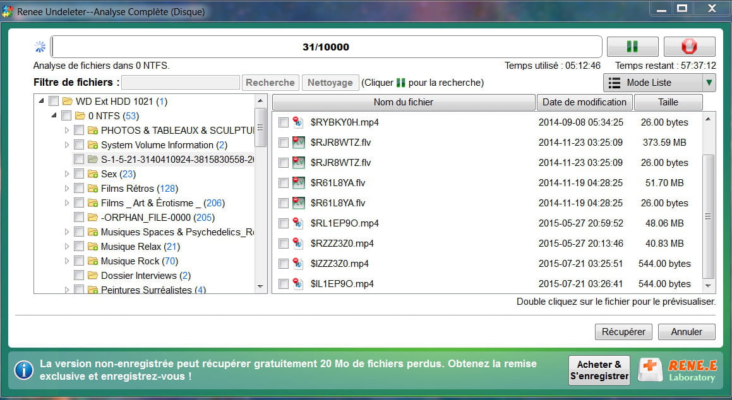
Task: Pause the scan with the green pause button
Action: click(x=632, y=47)
